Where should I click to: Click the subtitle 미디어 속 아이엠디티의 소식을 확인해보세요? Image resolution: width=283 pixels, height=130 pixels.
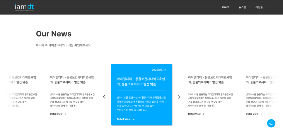(63, 45)
